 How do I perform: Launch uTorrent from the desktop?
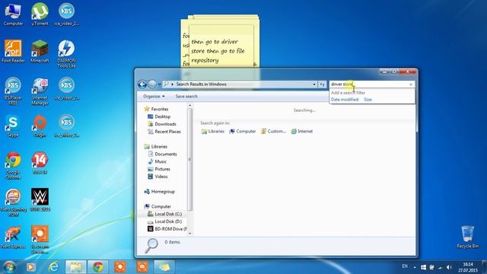[x=40, y=14]
